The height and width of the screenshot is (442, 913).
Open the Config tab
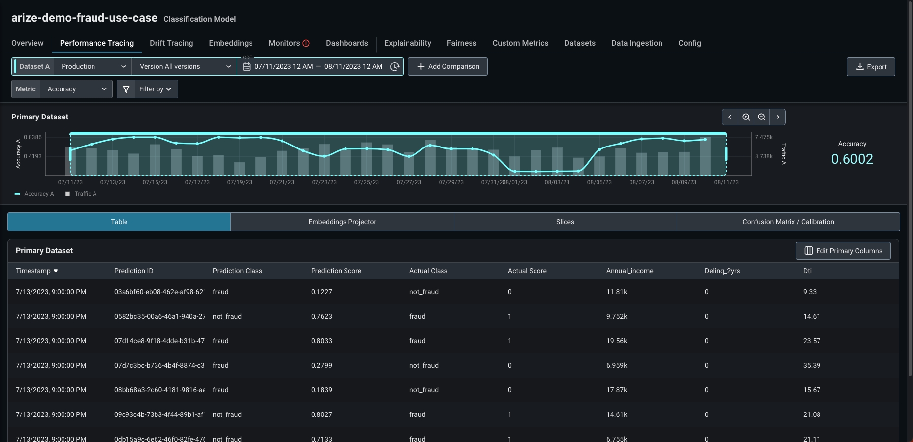690,43
